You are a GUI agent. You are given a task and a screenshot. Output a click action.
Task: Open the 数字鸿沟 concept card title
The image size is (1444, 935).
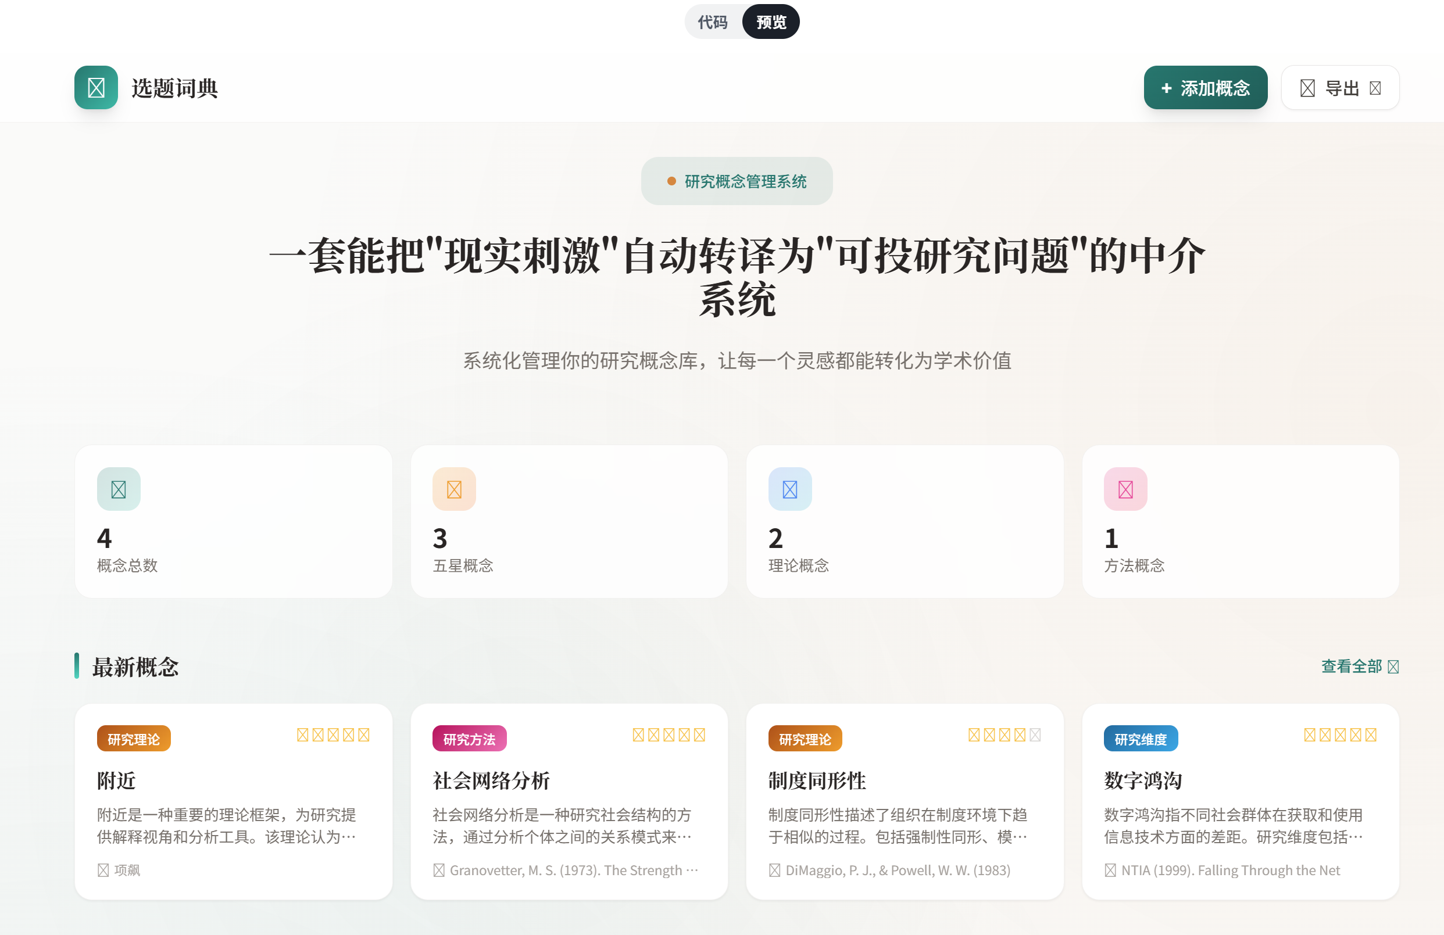(1142, 780)
